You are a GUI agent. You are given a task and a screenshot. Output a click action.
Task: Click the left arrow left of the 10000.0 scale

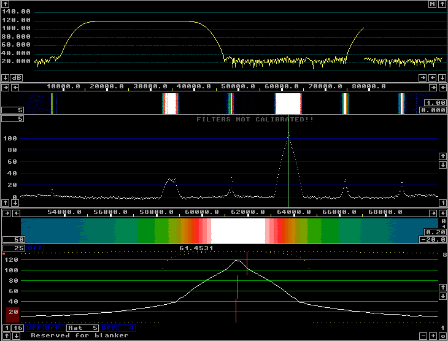click(x=15, y=87)
